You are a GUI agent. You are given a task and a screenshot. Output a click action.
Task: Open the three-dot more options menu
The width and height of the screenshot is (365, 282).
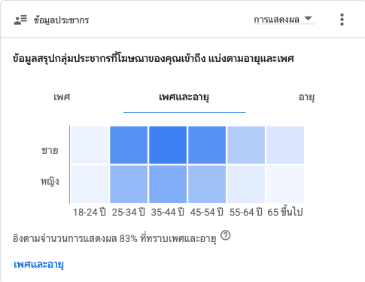[342, 20]
